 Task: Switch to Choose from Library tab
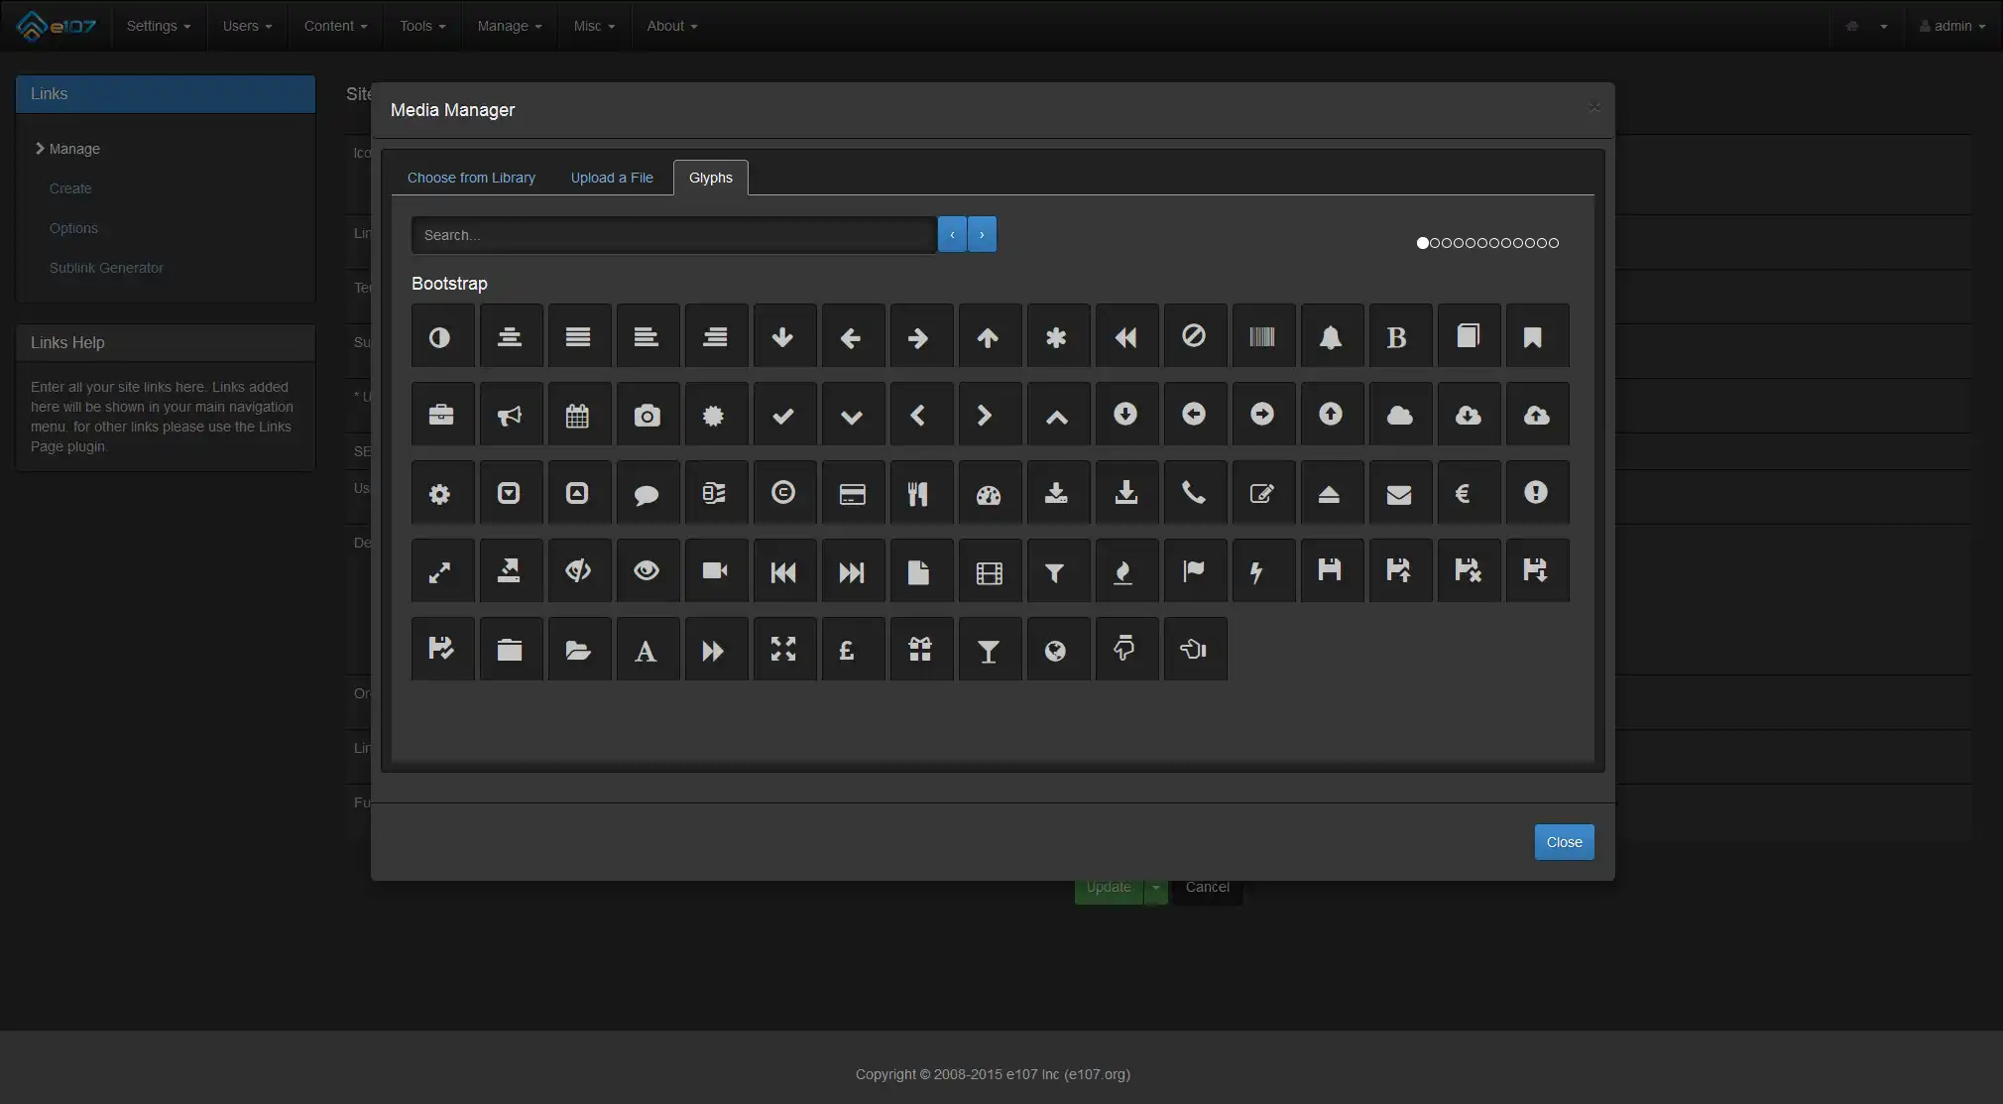tap(471, 178)
